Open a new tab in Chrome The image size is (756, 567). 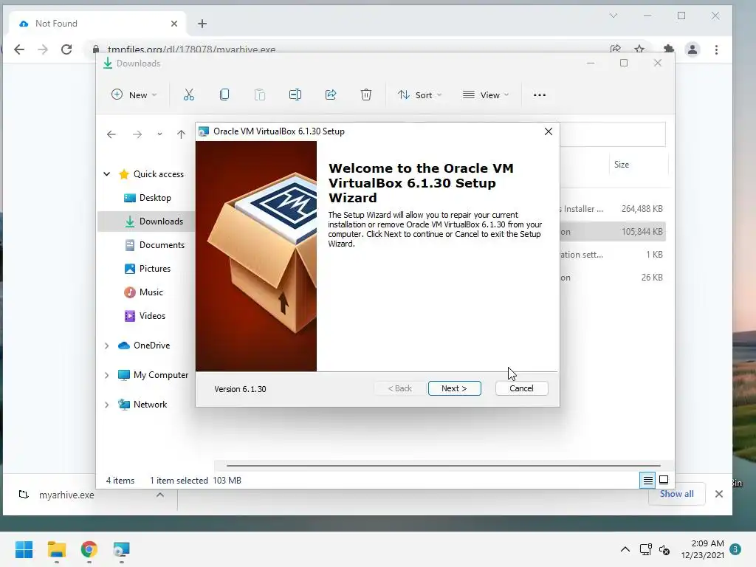click(202, 24)
